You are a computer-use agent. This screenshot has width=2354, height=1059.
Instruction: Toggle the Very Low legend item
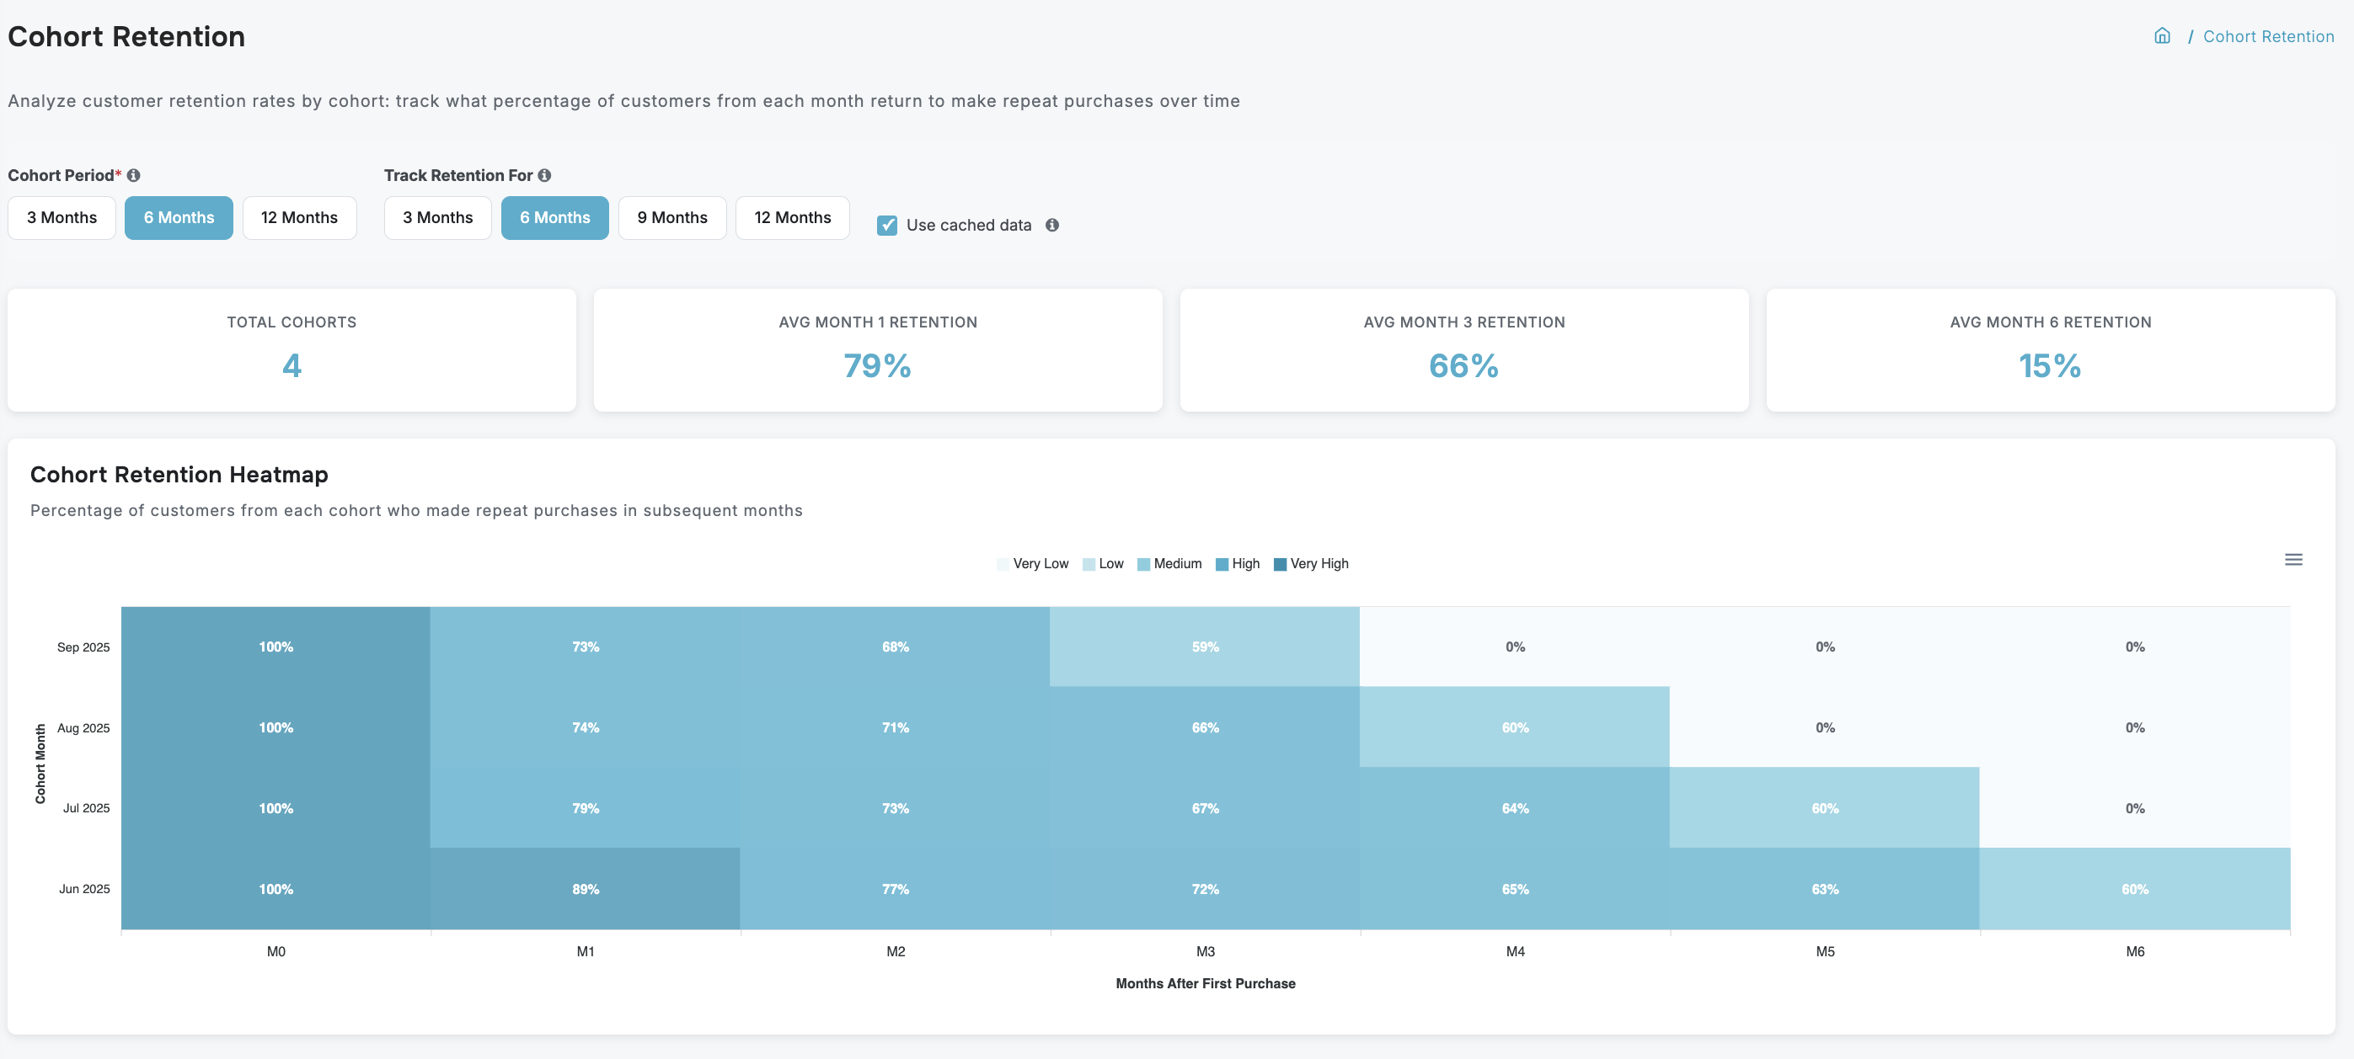point(1033,563)
